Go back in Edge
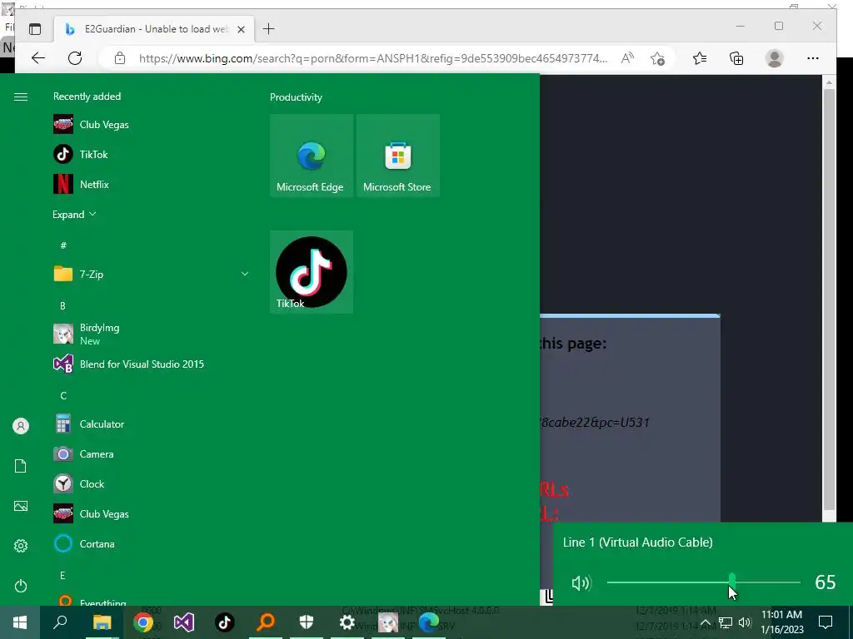853x639 pixels. pyautogui.click(x=38, y=58)
